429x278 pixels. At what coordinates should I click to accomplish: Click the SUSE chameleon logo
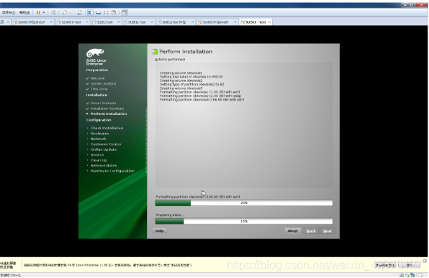click(x=95, y=52)
